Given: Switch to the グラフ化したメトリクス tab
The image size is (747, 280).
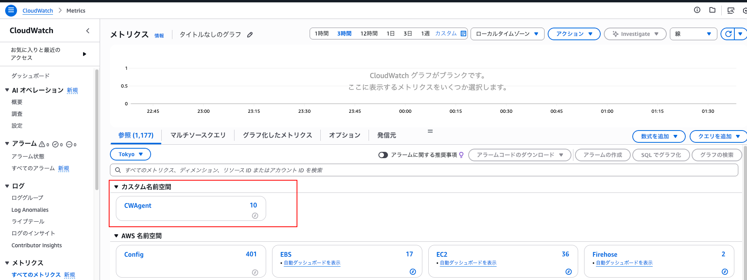Looking at the screenshot, I should pos(277,135).
